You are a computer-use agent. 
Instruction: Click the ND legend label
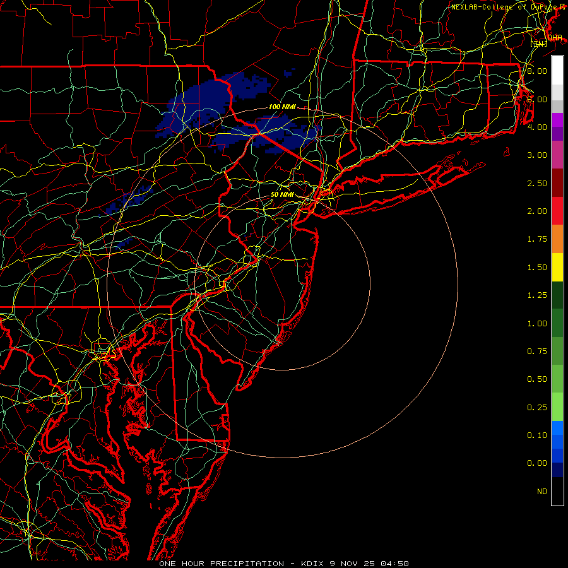[x=542, y=492]
